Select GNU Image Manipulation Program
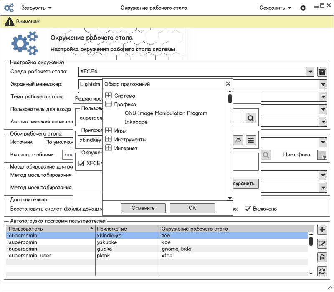334x292 pixels. click(166, 113)
